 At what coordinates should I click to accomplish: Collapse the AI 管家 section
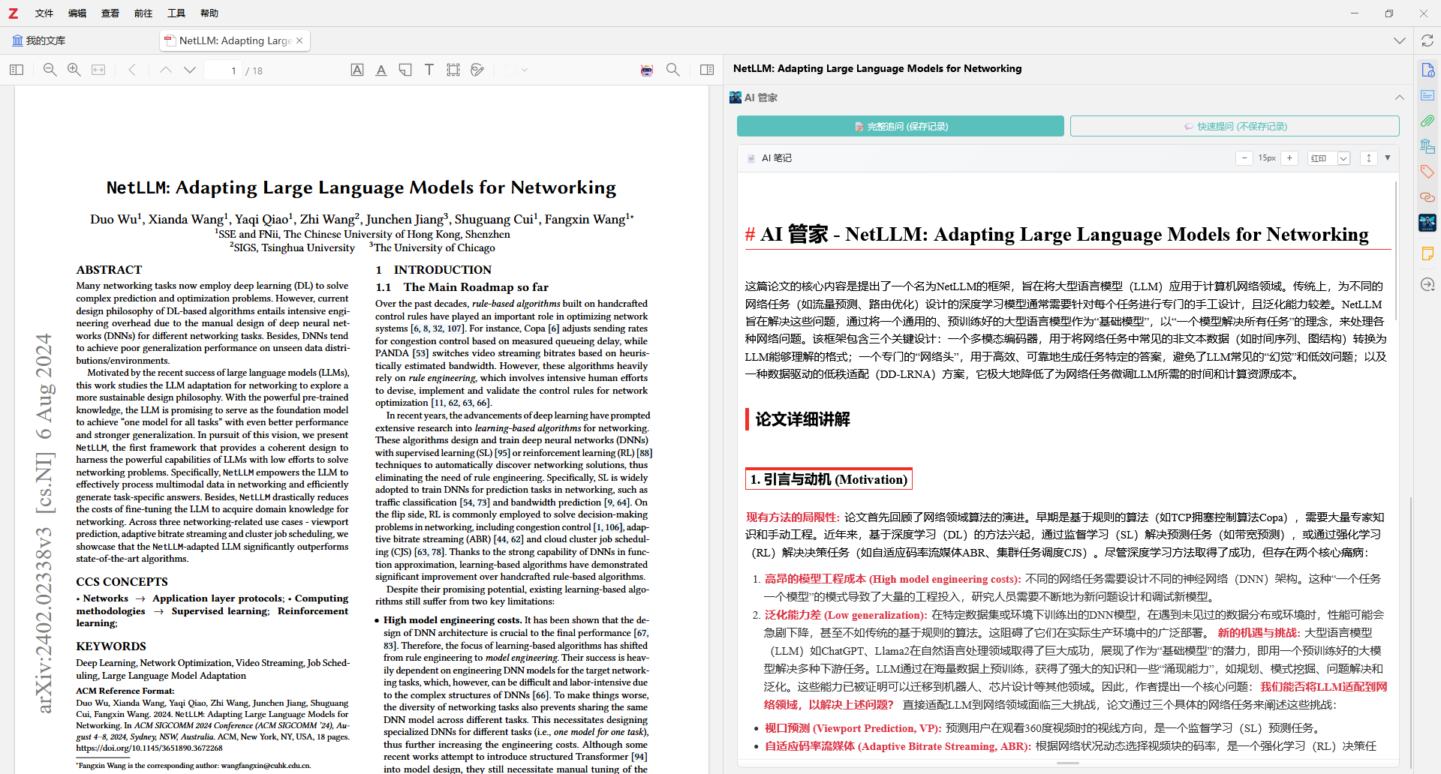(x=1399, y=97)
